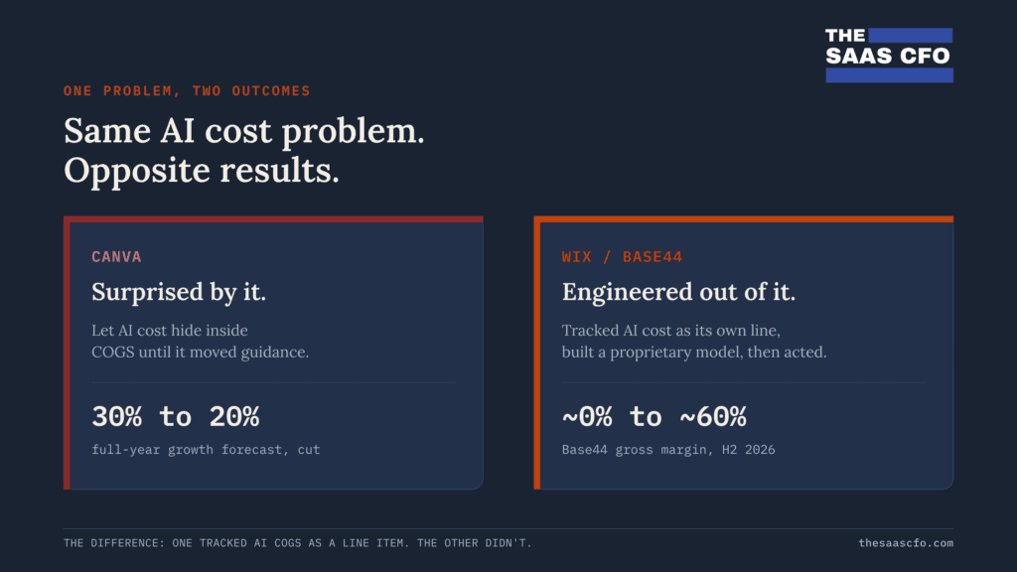Screen dimensions: 1017x572
Task: Click the 'WIX / BASE44' card label
Action: tap(622, 257)
